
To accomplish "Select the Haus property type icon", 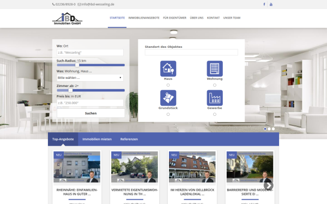I will (168, 69).
